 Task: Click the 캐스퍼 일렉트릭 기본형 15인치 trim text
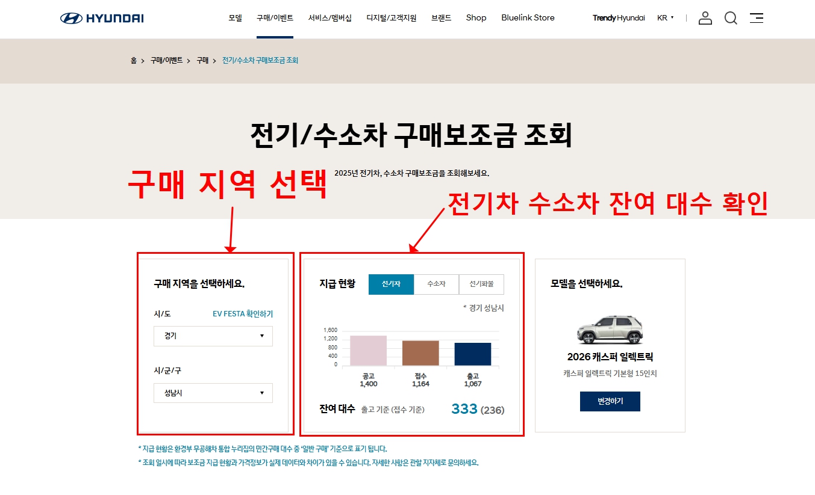[610, 374]
